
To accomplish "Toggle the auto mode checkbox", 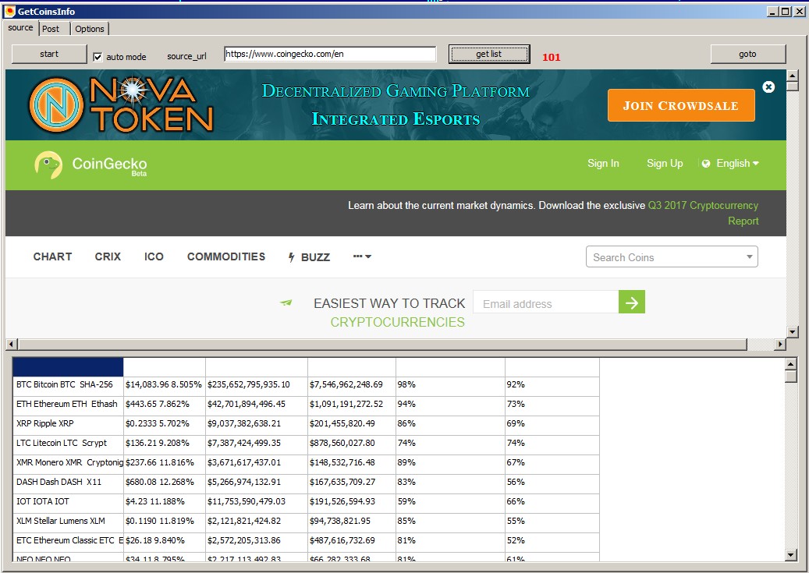I will point(98,57).
